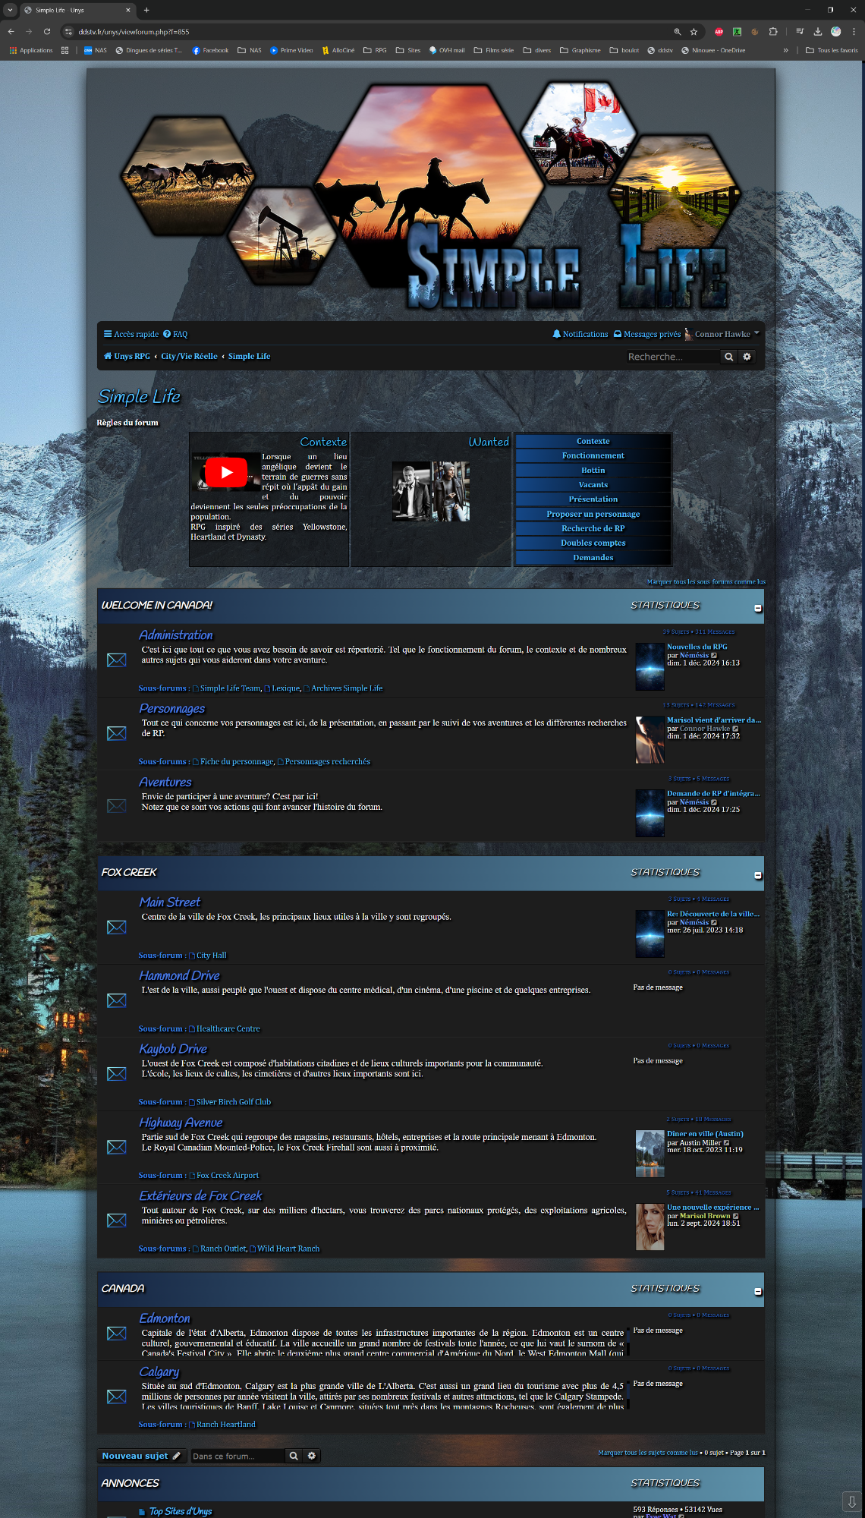Open the Personnages forum
Image resolution: width=865 pixels, height=1518 pixels.
click(x=171, y=708)
